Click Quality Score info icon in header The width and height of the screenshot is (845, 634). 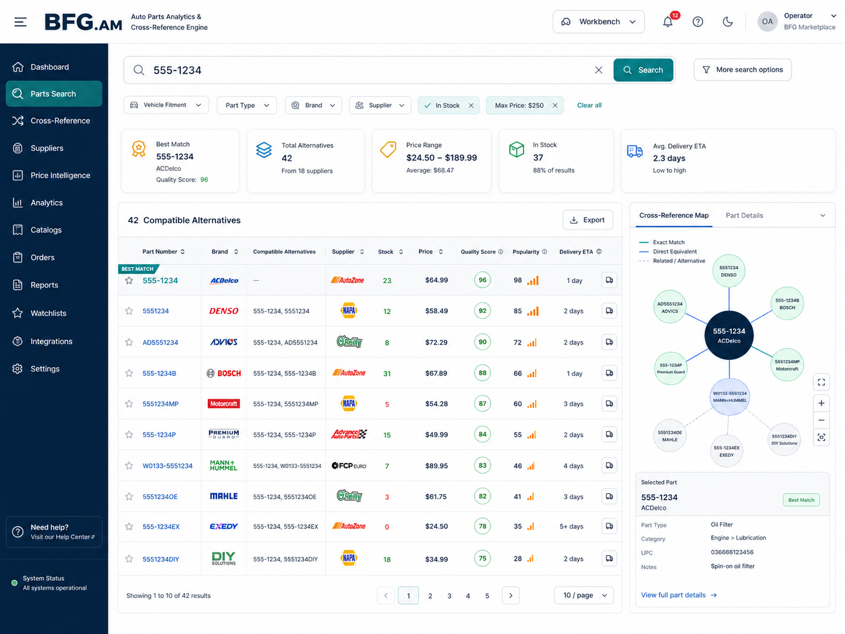pos(500,252)
